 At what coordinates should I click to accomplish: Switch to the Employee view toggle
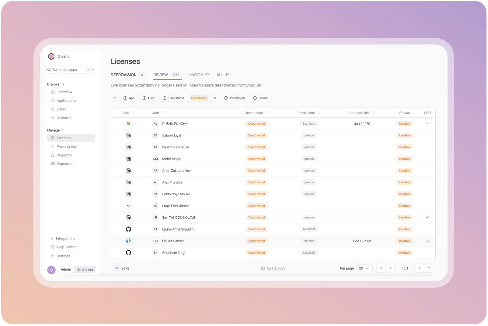[85, 270]
